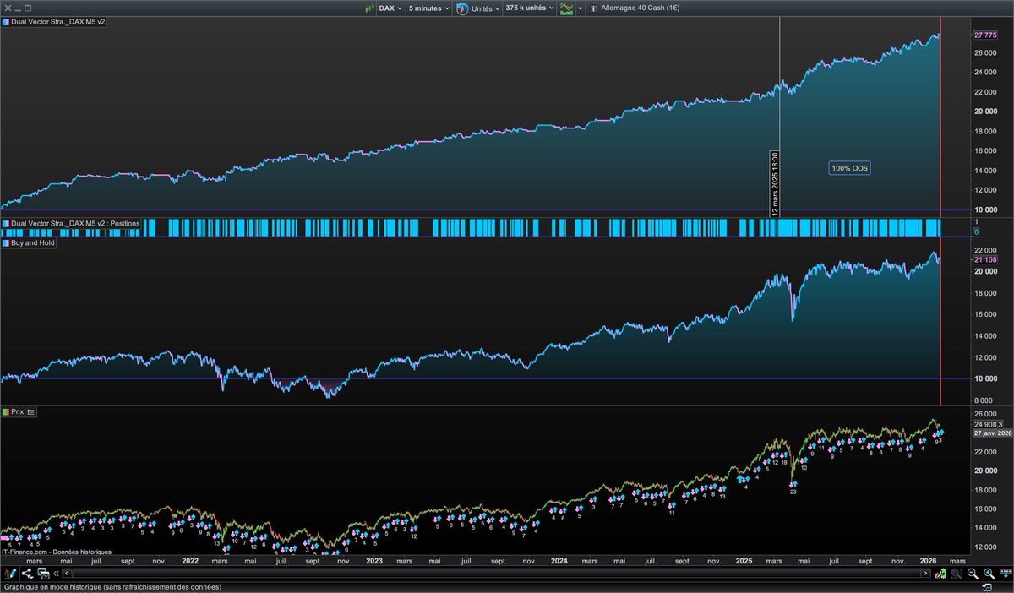Click the green candlestick chart style icon

pyautogui.click(x=369, y=8)
